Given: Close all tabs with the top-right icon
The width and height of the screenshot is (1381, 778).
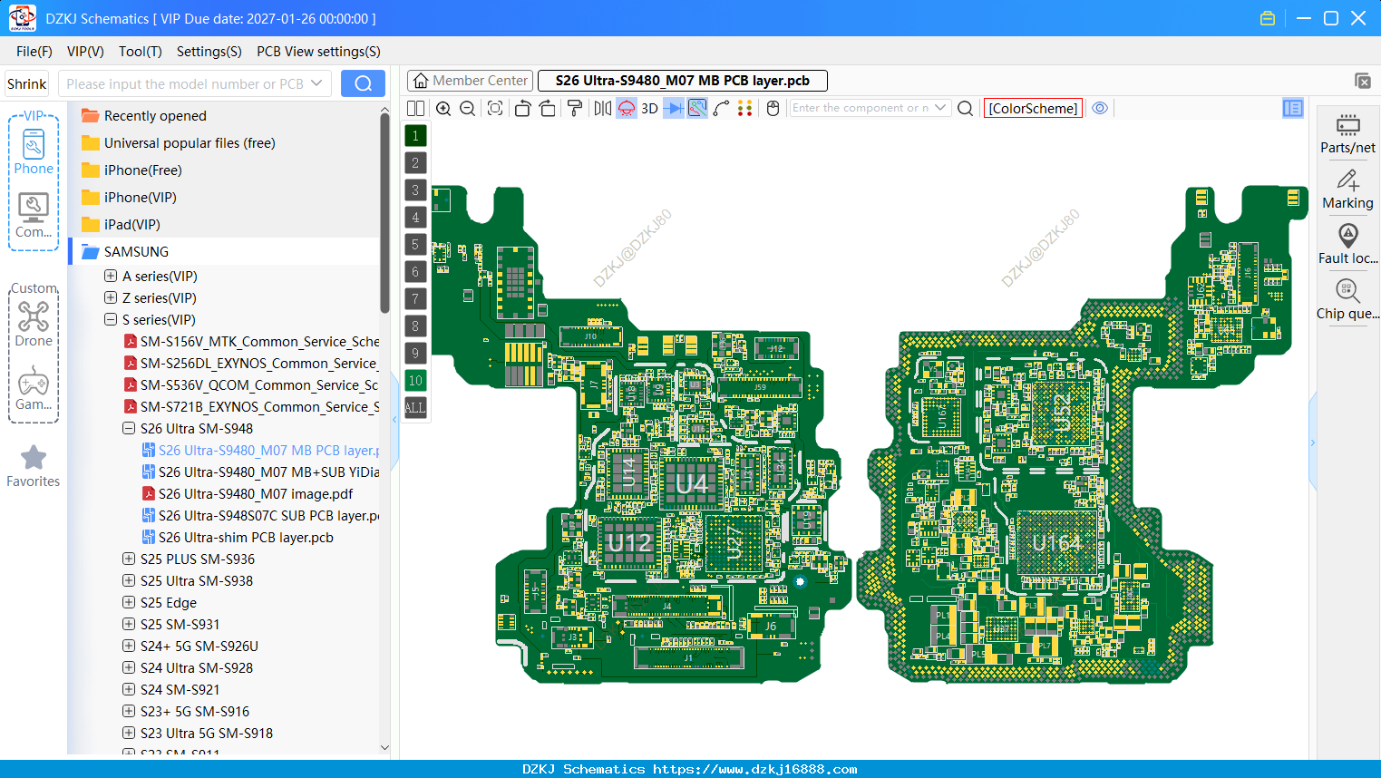Looking at the screenshot, I should 1363,81.
